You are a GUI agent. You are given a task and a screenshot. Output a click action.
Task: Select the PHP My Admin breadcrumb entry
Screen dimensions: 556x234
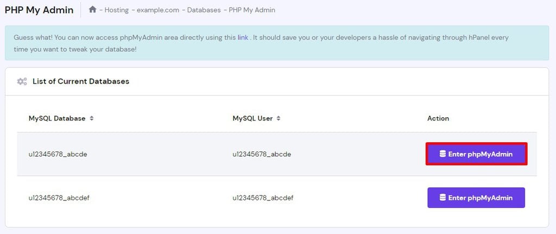(x=252, y=10)
